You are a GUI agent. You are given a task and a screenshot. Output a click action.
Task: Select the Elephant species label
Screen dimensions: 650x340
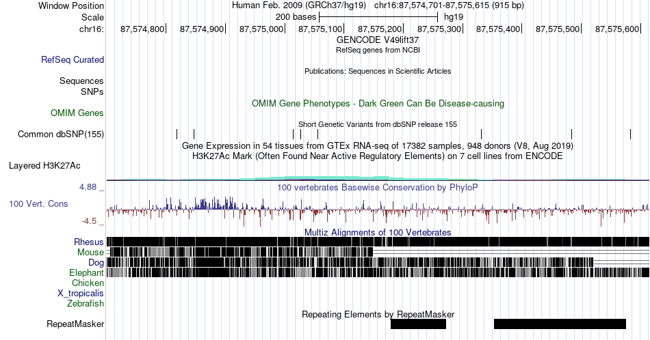(86, 272)
